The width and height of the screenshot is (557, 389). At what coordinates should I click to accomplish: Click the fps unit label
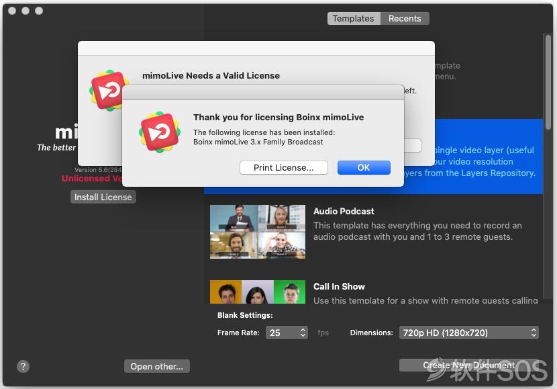tap(323, 333)
